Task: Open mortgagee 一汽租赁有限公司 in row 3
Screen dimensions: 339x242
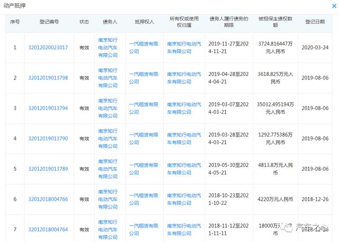Action: click(144, 108)
